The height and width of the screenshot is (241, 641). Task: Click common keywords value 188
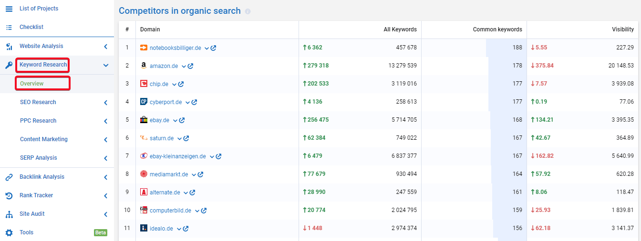[517, 48]
